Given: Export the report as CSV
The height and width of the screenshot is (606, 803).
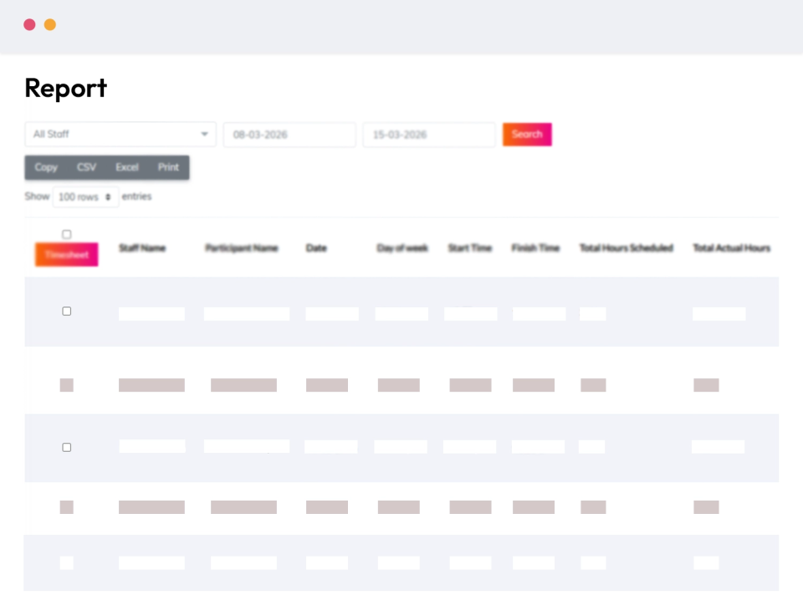Looking at the screenshot, I should tap(86, 167).
